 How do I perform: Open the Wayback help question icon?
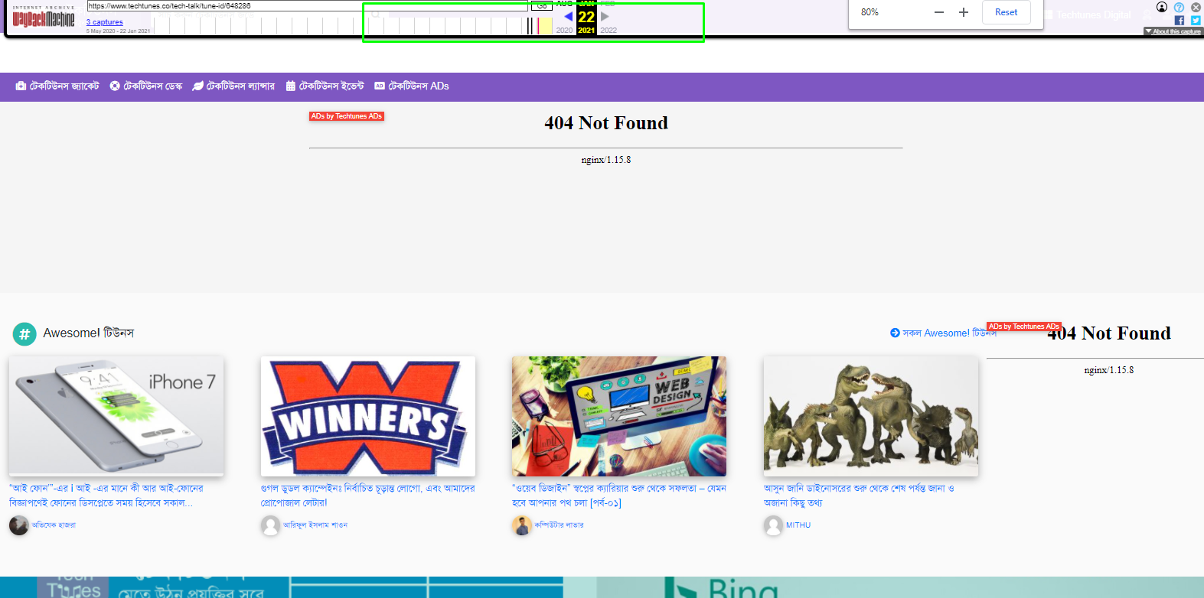(x=1179, y=7)
